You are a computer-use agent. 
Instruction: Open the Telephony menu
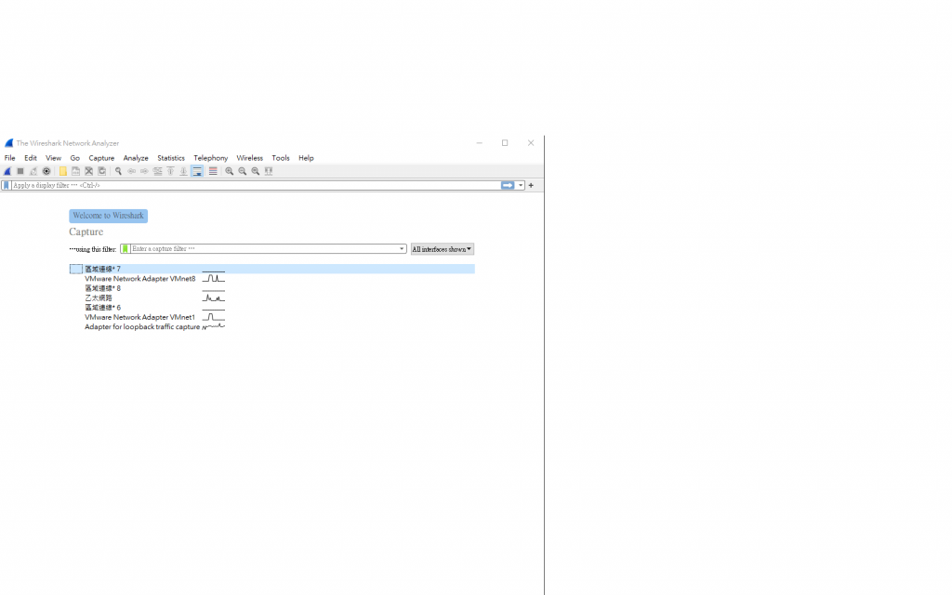[x=211, y=158]
